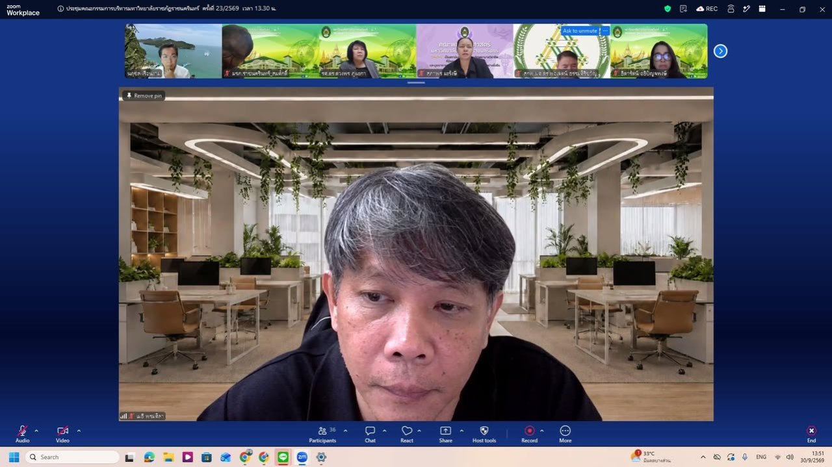Expand the Video options arrow

(79, 431)
